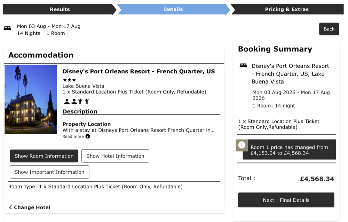Click the left chevron beside Change Hotel
Image resolution: width=348 pixels, height=222 pixels.
pos(10,207)
